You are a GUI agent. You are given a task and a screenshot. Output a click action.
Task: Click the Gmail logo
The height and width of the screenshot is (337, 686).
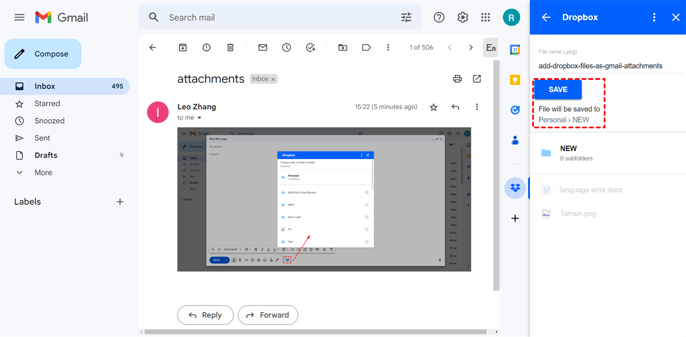62,17
